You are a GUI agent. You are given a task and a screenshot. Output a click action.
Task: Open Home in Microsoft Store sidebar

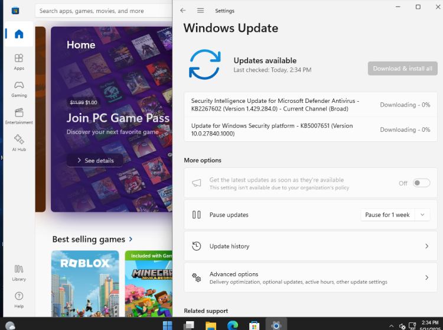19,34
